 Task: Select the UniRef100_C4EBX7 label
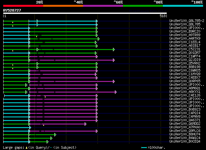click(x=185, y=78)
